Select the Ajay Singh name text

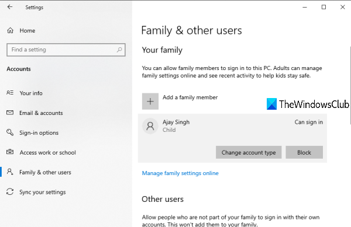pyautogui.click(x=176, y=122)
